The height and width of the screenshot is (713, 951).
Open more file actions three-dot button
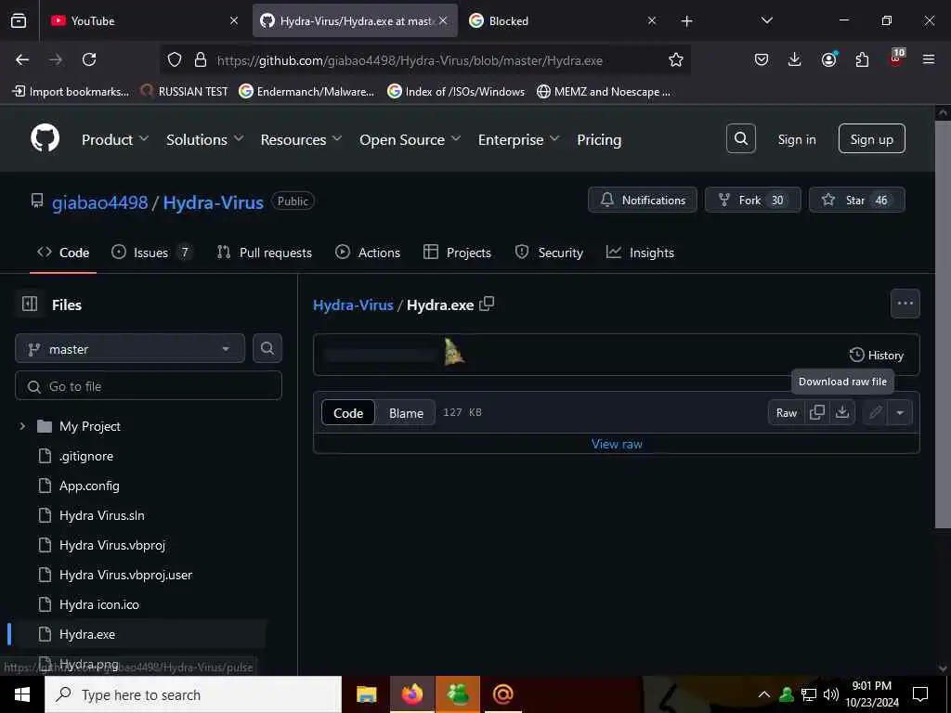point(905,304)
